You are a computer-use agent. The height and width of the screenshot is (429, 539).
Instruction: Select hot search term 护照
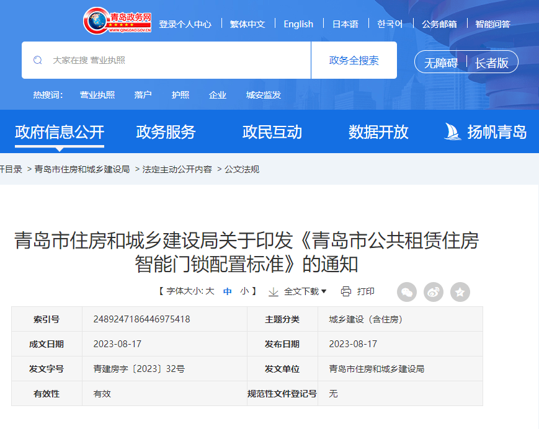[x=180, y=95]
